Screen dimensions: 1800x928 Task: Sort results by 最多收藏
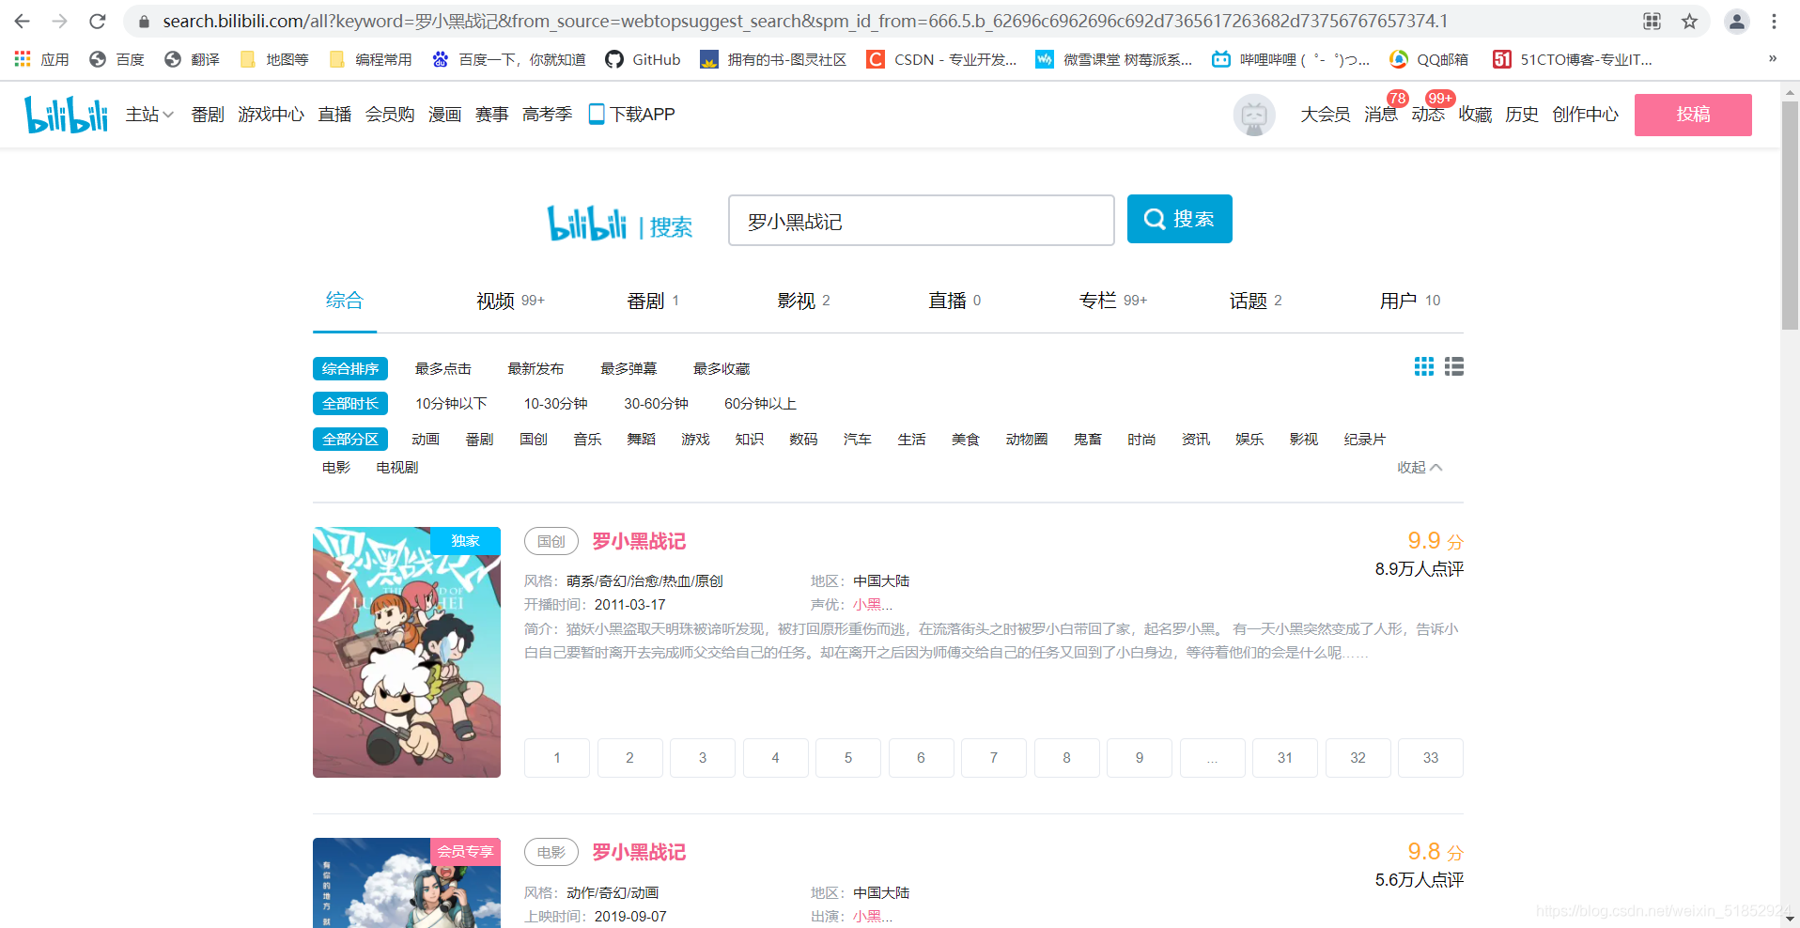pyautogui.click(x=722, y=369)
